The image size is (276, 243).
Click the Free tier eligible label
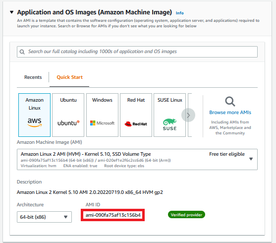[227, 154]
